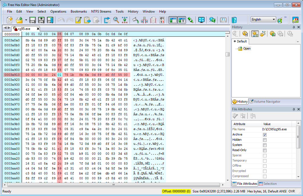Viewport: 303px width, 196px height.
Task: Check the Hidden attribute checkbox
Action: tap(265, 140)
